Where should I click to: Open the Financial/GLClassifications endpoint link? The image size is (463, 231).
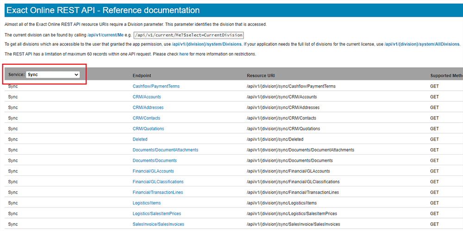pyautogui.click(x=158, y=182)
